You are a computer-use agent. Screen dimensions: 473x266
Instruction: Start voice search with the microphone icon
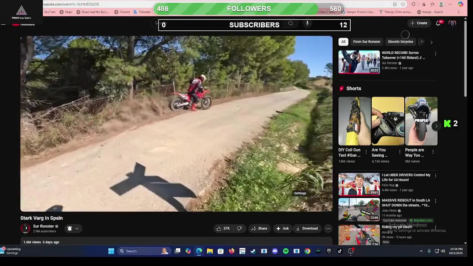click(x=307, y=23)
